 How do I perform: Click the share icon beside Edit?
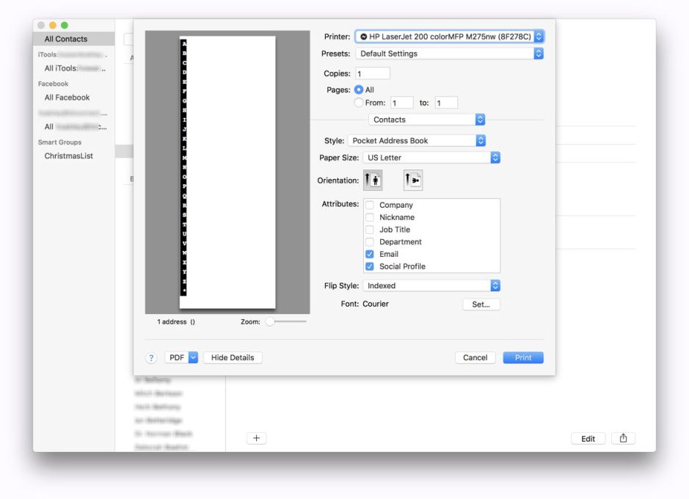tap(623, 438)
